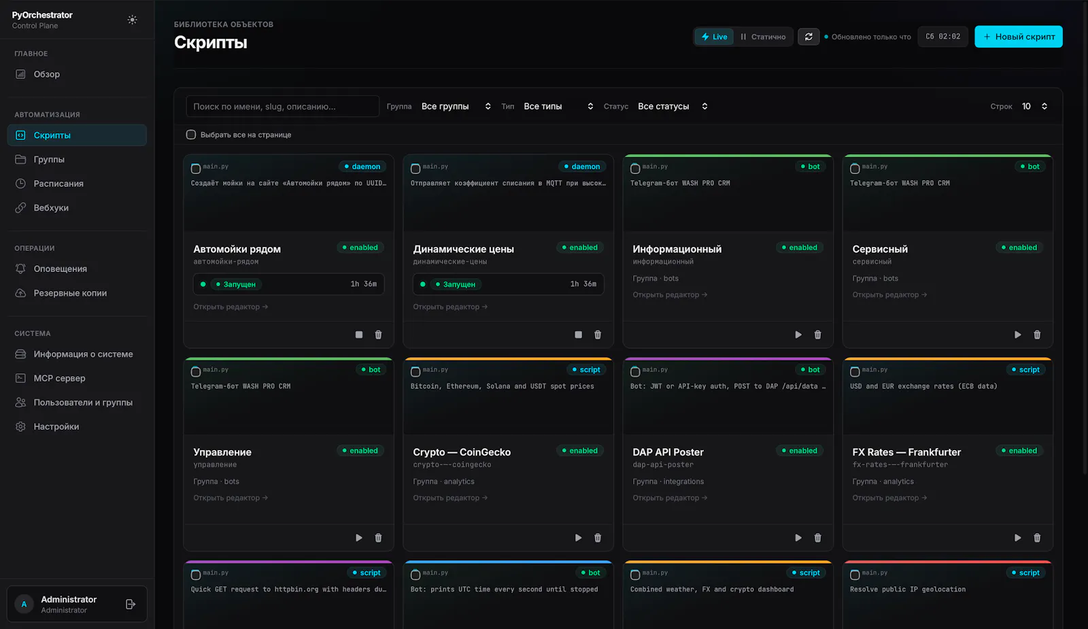Screen dimensions: 1088x629
Task: Delete the Динамические цены script
Action: [598, 335]
